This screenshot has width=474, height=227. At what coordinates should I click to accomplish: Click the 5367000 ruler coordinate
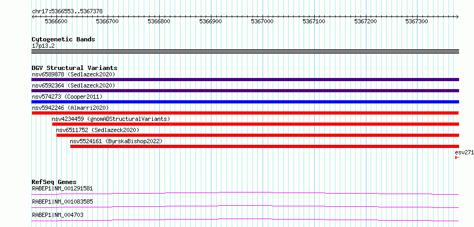[x=263, y=21]
